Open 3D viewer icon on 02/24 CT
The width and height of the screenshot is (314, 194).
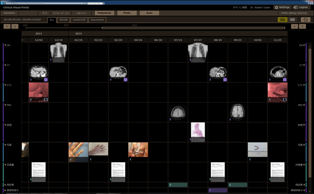pos(126,79)
